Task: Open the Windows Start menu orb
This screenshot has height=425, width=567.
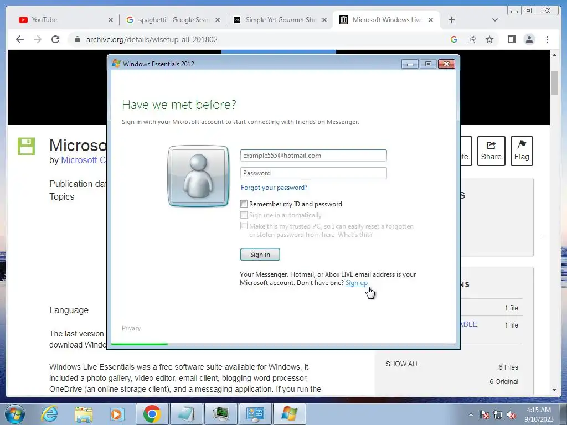Action: pos(15,414)
